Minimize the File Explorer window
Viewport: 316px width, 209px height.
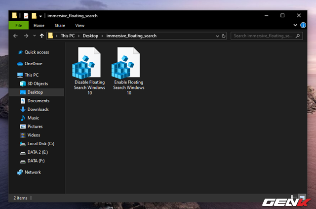pos(267,15)
